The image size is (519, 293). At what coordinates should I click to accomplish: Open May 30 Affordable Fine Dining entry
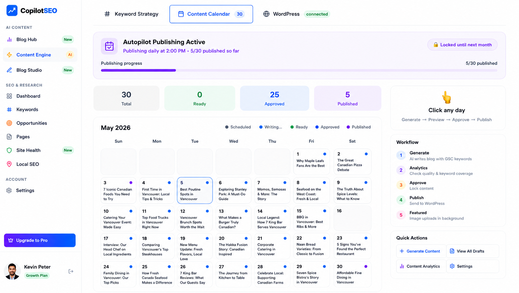pos(352,274)
